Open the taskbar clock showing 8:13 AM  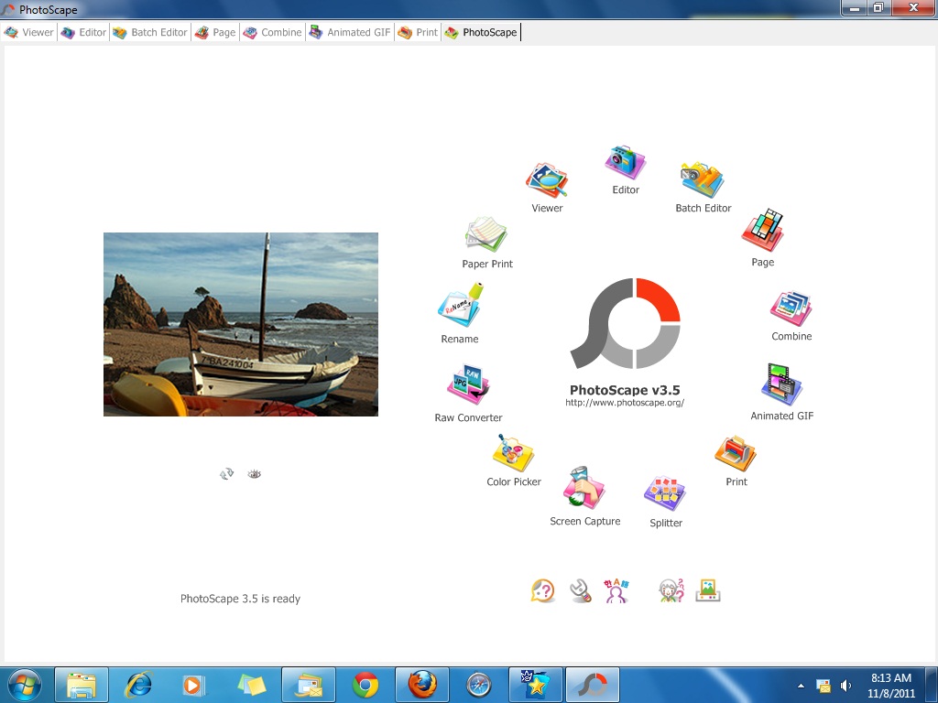pyautogui.click(x=890, y=685)
